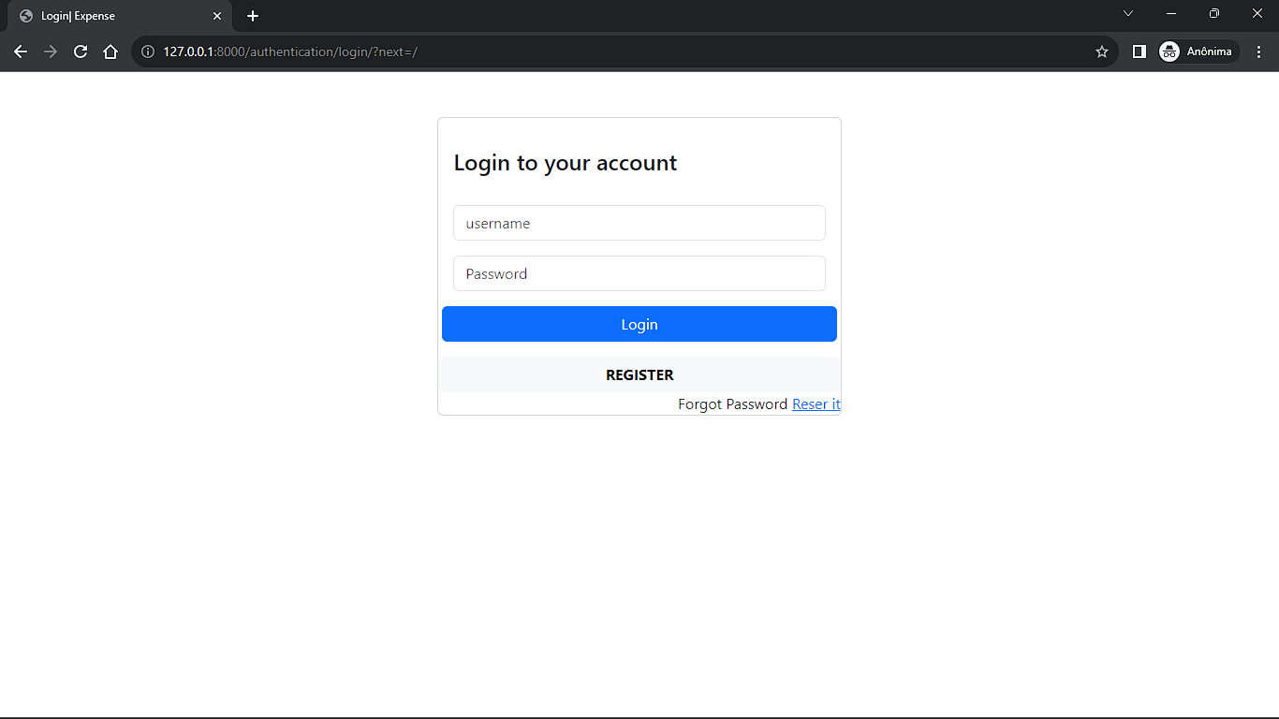Focus the username input field
Screen dimensions: 1279x719
pos(639,223)
